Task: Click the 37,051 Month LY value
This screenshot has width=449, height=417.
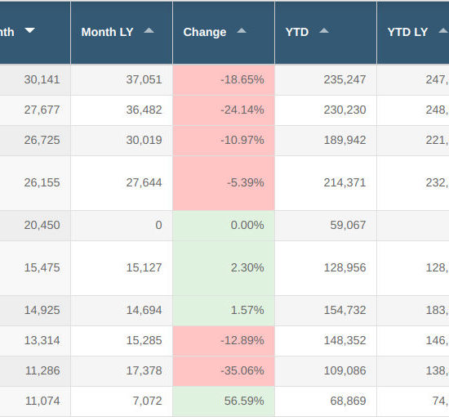Action: [144, 80]
